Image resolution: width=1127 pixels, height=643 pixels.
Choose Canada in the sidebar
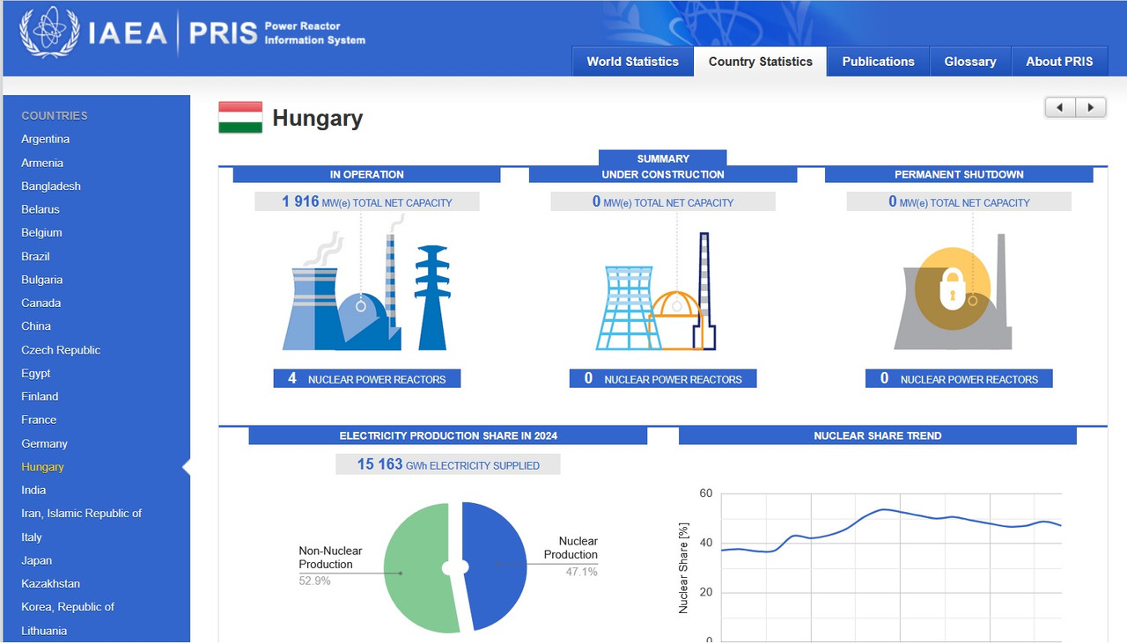coord(41,303)
